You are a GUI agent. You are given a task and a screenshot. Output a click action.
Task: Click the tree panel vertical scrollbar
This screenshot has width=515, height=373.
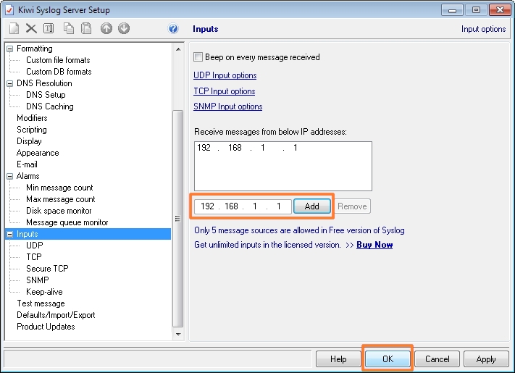[177, 217]
